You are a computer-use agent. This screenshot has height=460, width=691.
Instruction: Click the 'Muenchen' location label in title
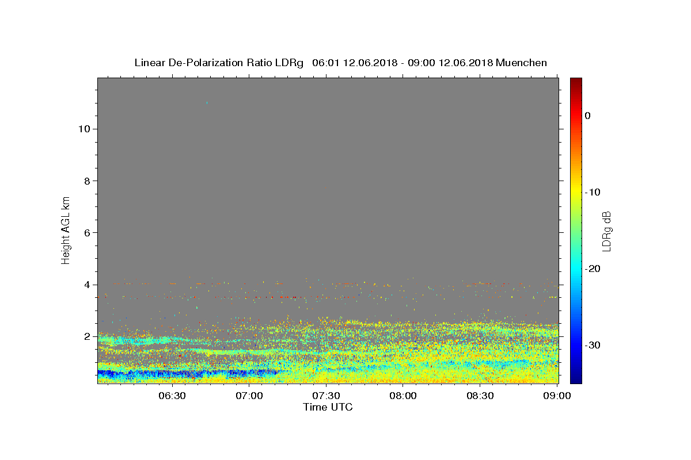click(x=522, y=63)
